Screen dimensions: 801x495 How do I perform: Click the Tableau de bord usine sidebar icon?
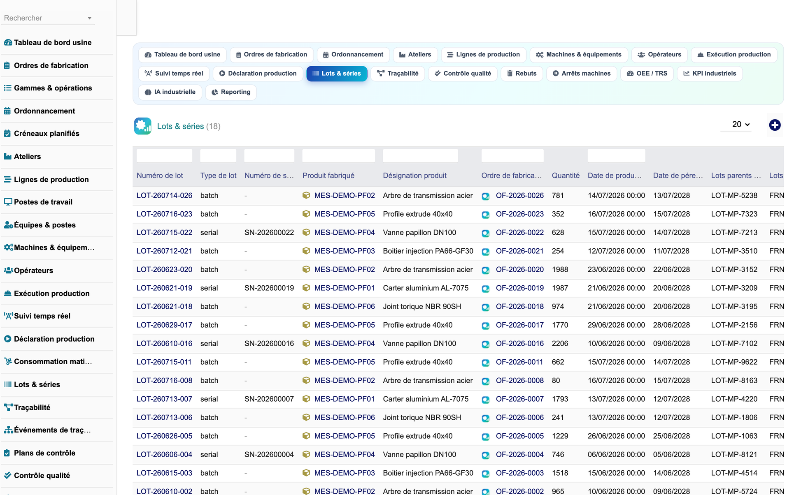8,42
